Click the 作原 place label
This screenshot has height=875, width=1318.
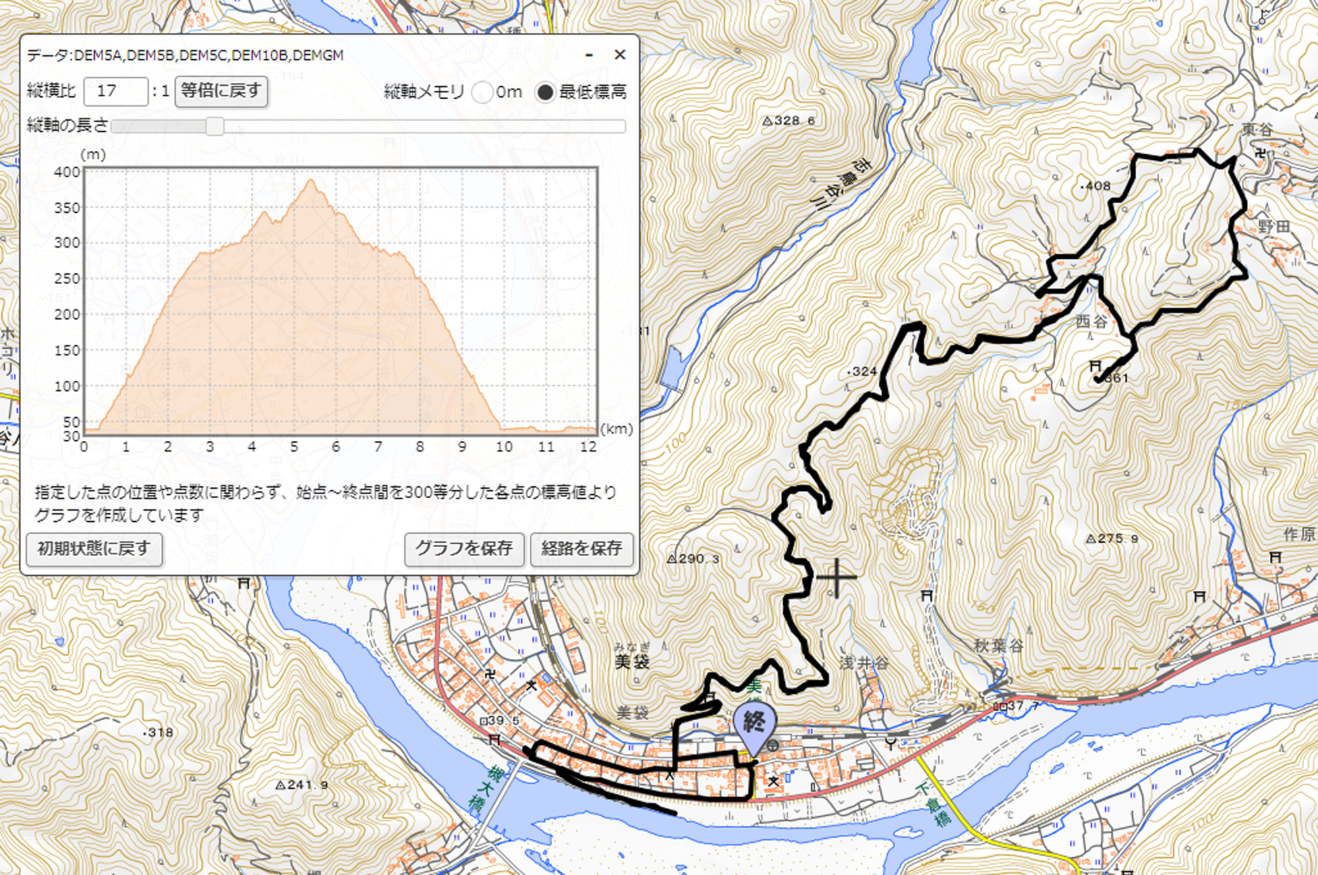point(1299,534)
